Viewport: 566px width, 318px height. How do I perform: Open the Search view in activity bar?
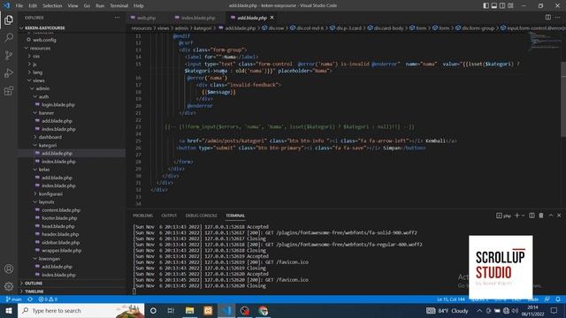(x=9, y=37)
